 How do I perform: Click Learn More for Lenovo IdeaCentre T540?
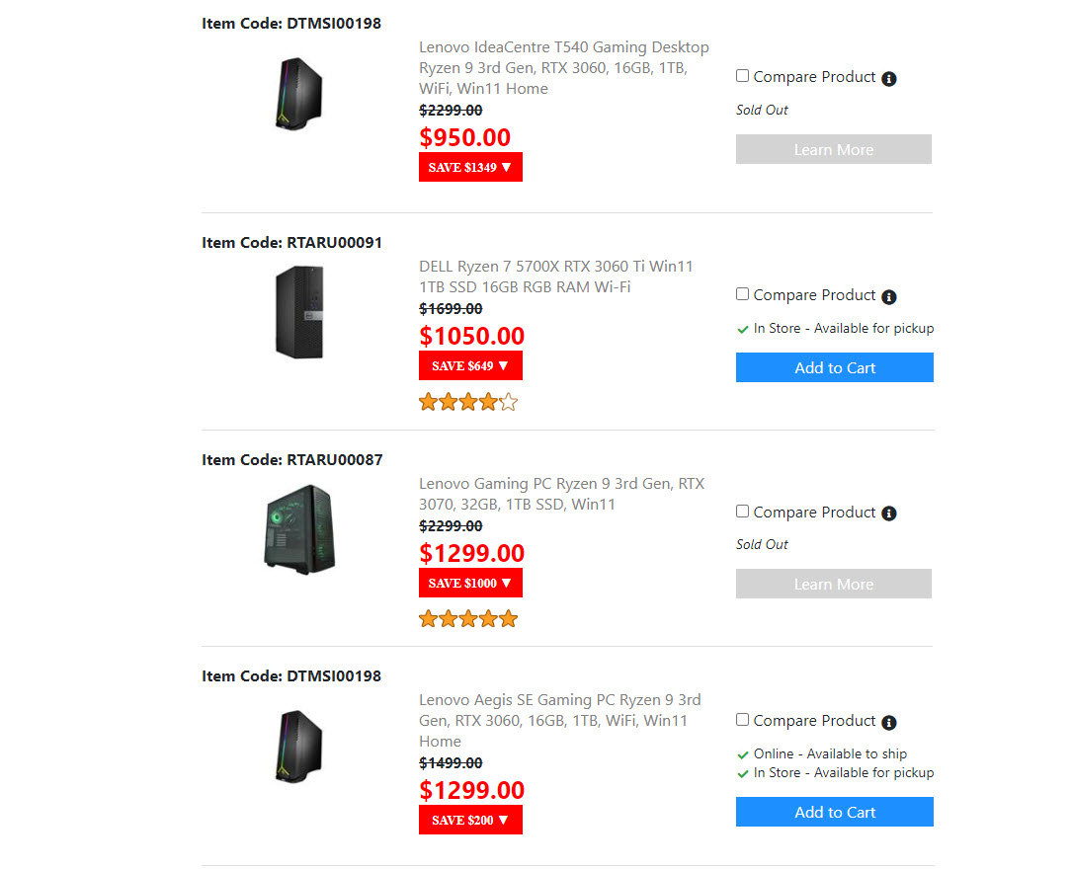(833, 149)
